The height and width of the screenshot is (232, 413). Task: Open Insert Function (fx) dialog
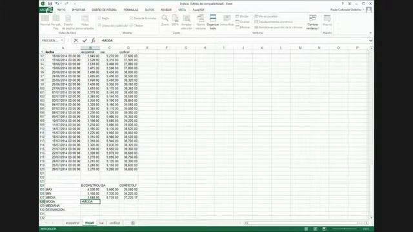93,41
